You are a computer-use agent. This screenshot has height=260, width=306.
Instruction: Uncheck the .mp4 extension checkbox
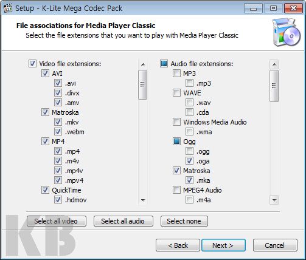coord(58,151)
